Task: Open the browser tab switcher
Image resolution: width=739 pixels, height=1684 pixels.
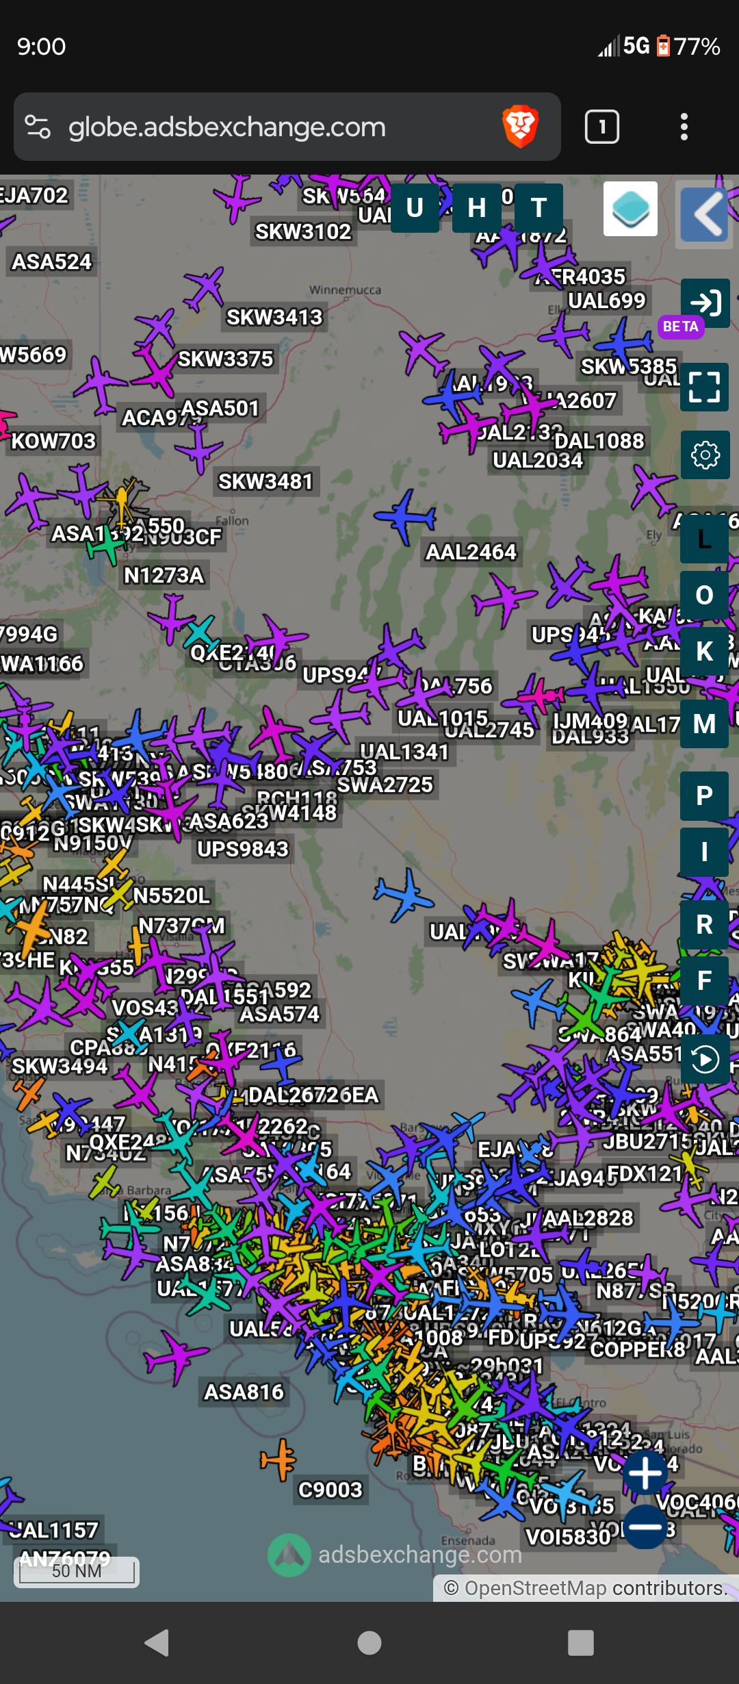Action: coord(602,127)
